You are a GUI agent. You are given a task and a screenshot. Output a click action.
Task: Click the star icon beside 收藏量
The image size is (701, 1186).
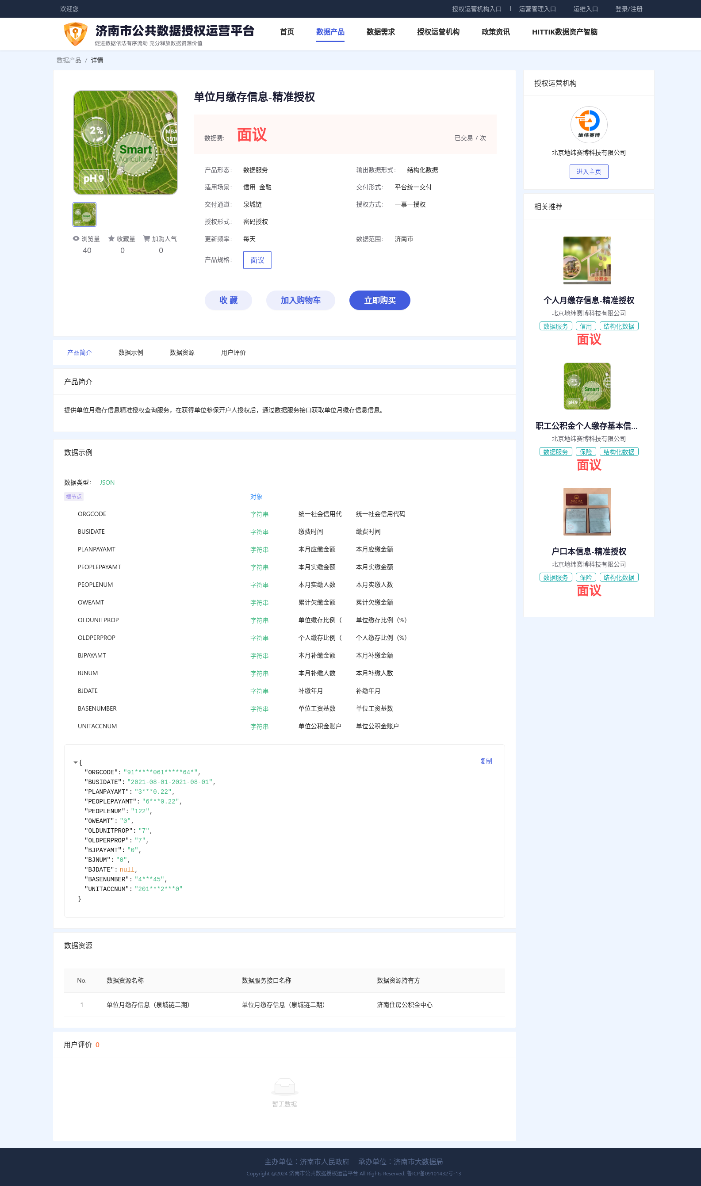coord(111,238)
